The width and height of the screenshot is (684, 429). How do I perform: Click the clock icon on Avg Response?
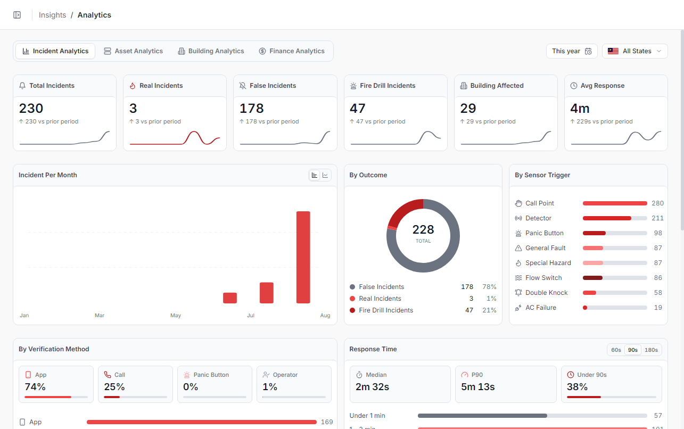pos(574,86)
